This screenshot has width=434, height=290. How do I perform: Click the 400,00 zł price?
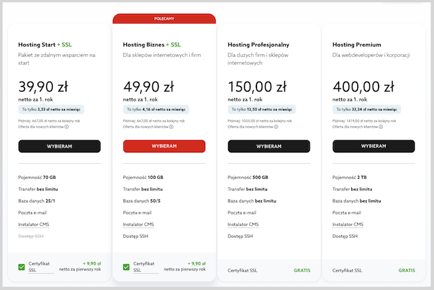click(363, 87)
